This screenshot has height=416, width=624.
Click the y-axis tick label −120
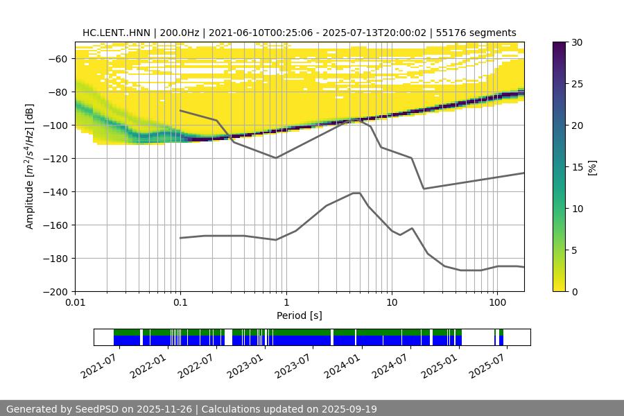[x=56, y=159]
